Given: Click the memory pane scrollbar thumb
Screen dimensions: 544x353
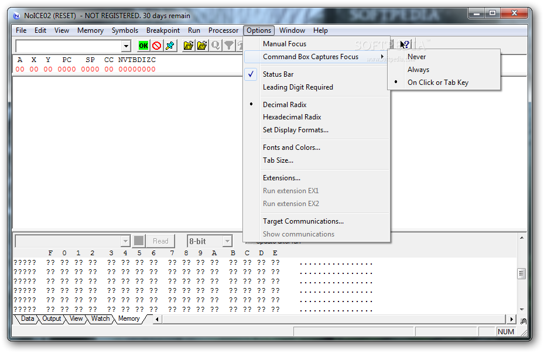Looking at the screenshot, I should [x=521, y=273].
